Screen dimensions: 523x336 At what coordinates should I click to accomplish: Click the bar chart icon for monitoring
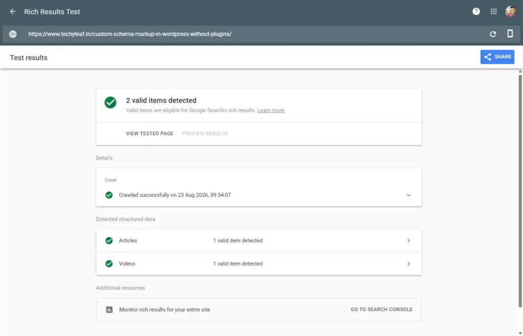[109, 309]
